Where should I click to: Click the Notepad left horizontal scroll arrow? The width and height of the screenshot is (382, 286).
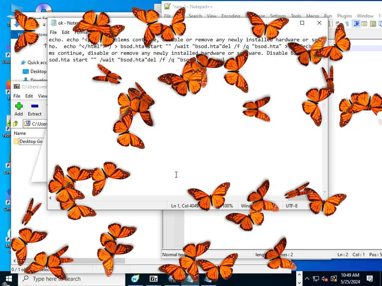click(x=50, y=198)
